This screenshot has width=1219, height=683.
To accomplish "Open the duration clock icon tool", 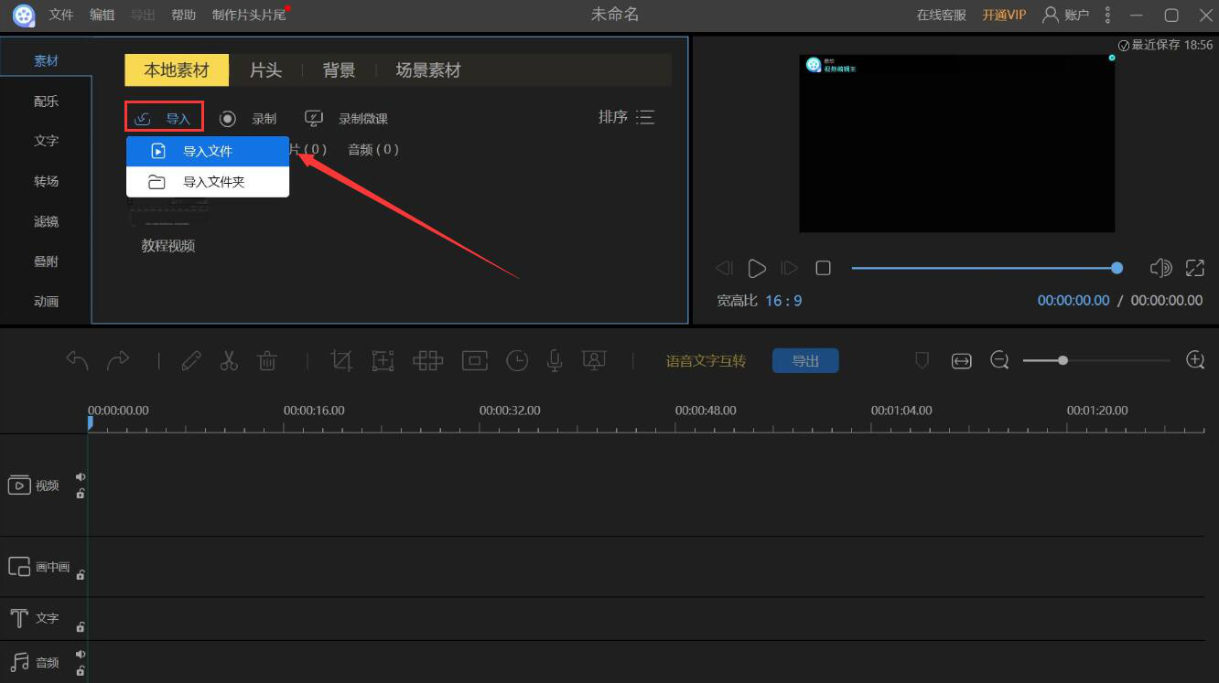I will (x=517, y=361).
